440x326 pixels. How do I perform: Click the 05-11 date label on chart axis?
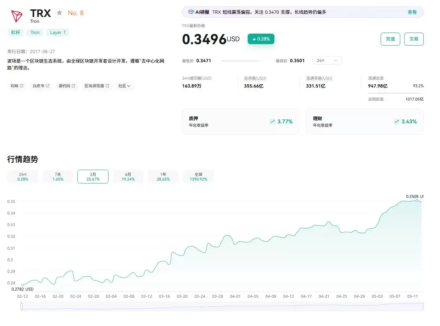click(x=413, y=296)
